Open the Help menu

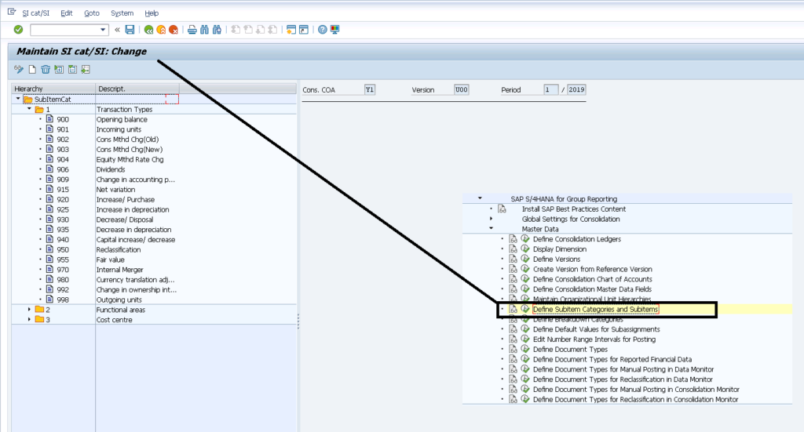coord(152,13)
